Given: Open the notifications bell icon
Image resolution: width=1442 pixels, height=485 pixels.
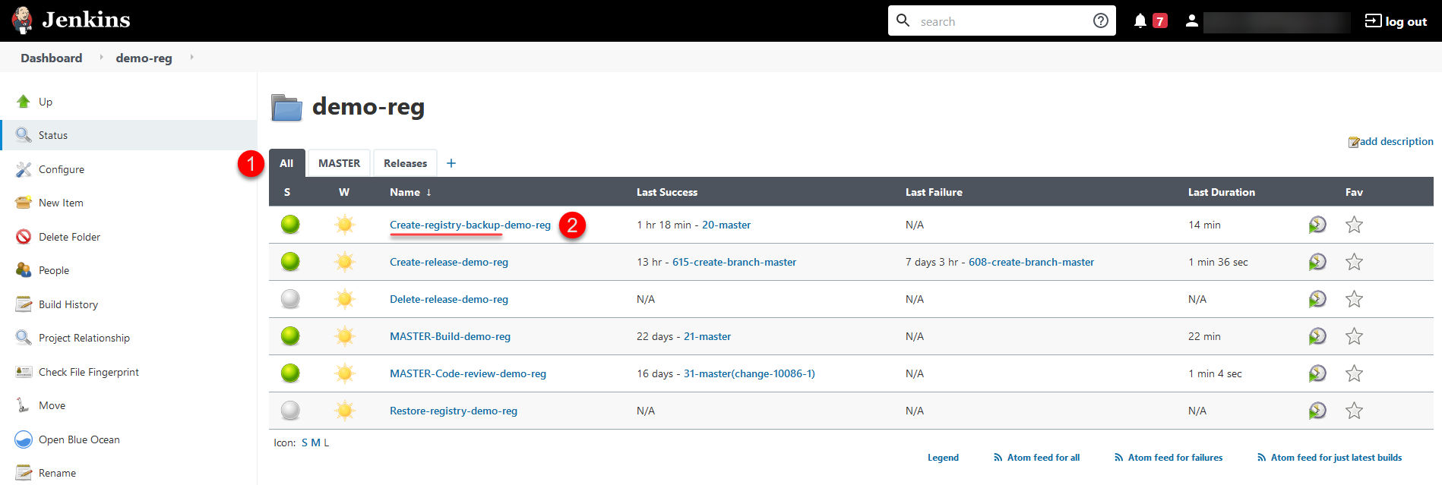Looking at the screenshot, I should (x=1140, y=21).
